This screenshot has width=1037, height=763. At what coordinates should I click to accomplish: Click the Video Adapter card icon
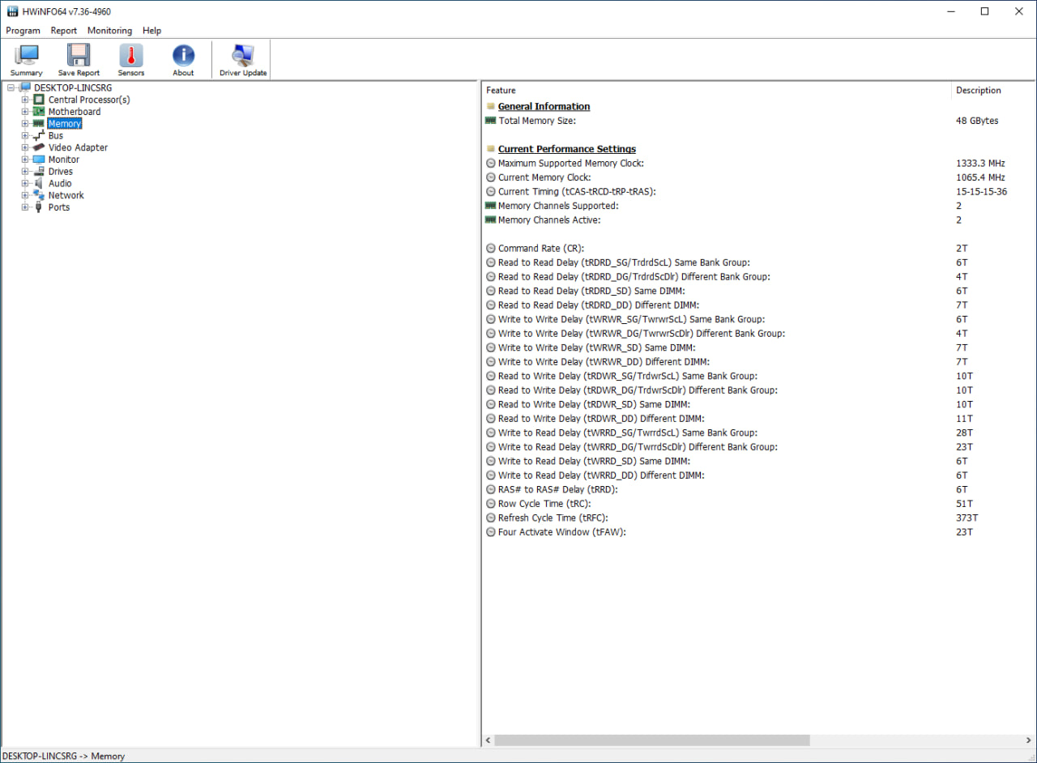tap(40, 147)
